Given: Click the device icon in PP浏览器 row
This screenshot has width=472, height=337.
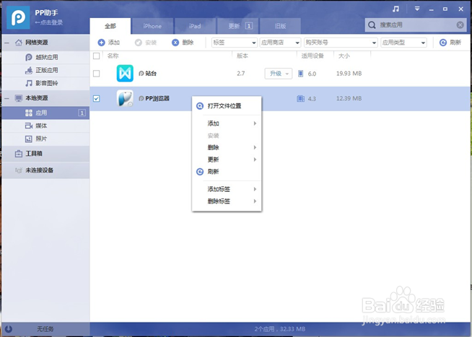Looking at the screenshot, I should 300,99.
